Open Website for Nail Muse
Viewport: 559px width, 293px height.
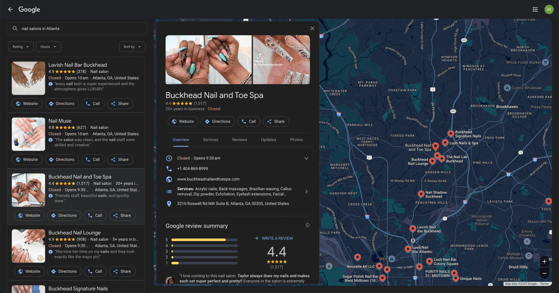point(27,159)
